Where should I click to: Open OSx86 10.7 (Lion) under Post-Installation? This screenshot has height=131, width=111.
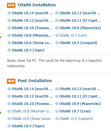75,111
